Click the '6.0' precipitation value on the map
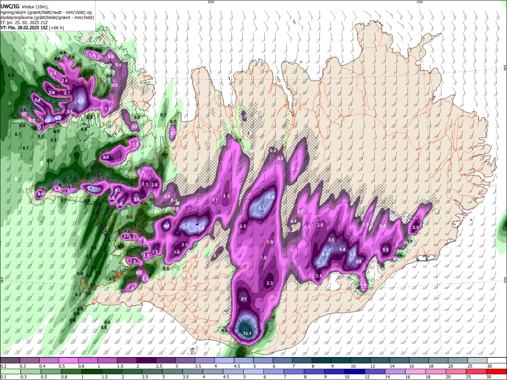507x380 pixels. [271, 197]
